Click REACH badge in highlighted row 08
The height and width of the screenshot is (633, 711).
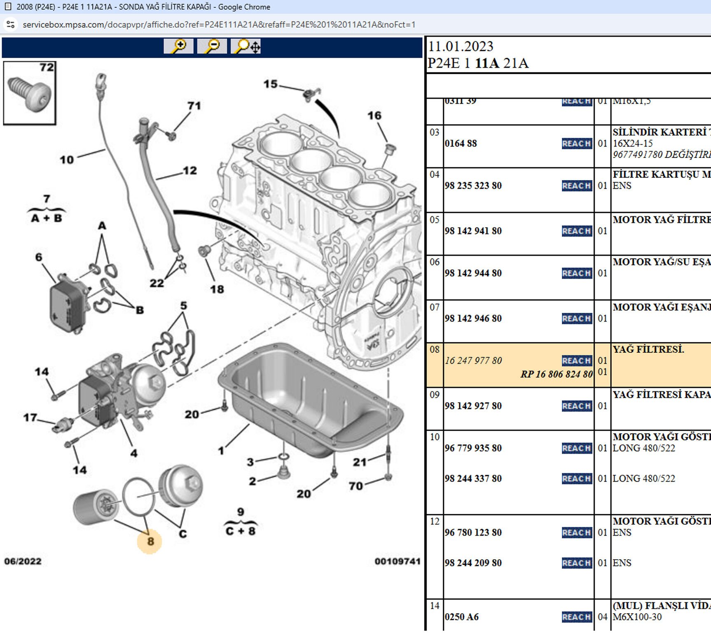[x=576, y=361]
